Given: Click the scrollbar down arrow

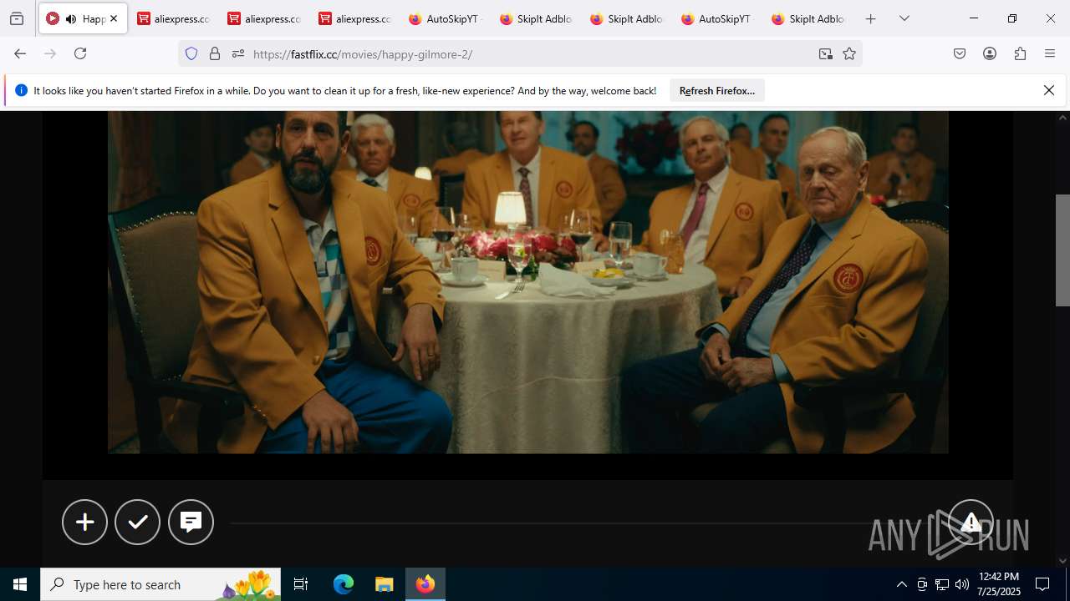Looking at the screenshot, I should tap(1062, 561).
